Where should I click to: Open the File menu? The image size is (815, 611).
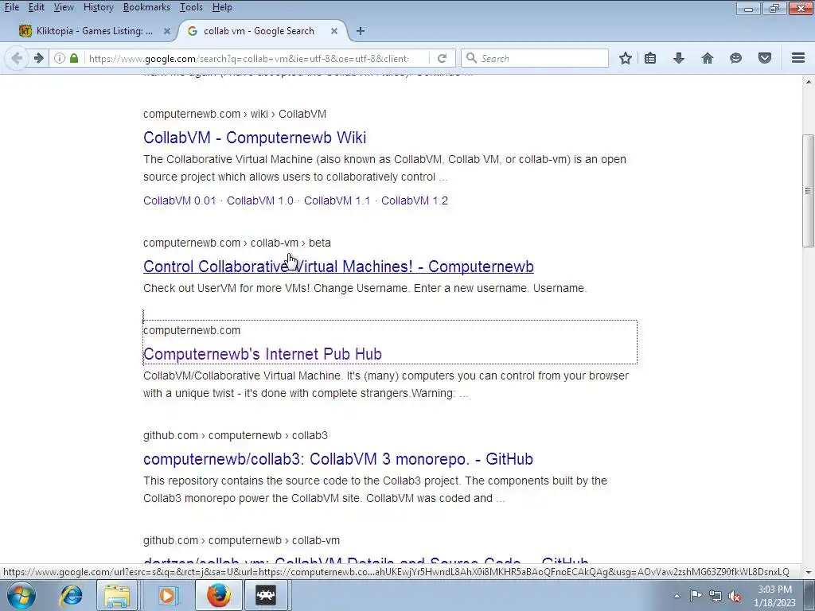[x=11, y=7]
